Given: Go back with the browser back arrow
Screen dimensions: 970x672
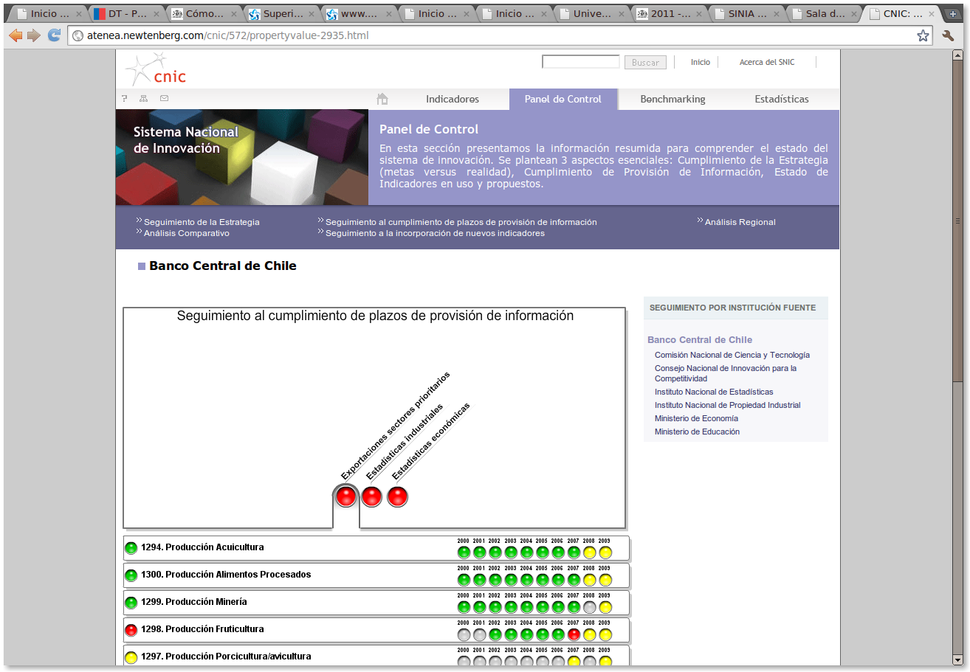Looking at the screenshot, I should 15,35.
